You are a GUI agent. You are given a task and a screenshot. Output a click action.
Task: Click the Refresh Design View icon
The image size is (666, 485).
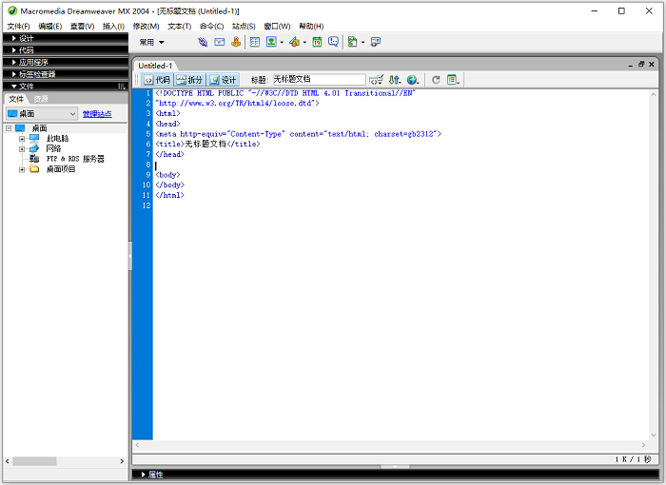(x=436, y=80)
